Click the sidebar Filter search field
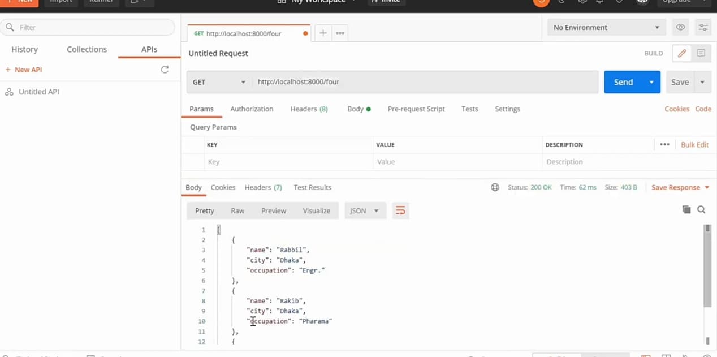This screenshot has height=357, width=717. coord(88,27)
